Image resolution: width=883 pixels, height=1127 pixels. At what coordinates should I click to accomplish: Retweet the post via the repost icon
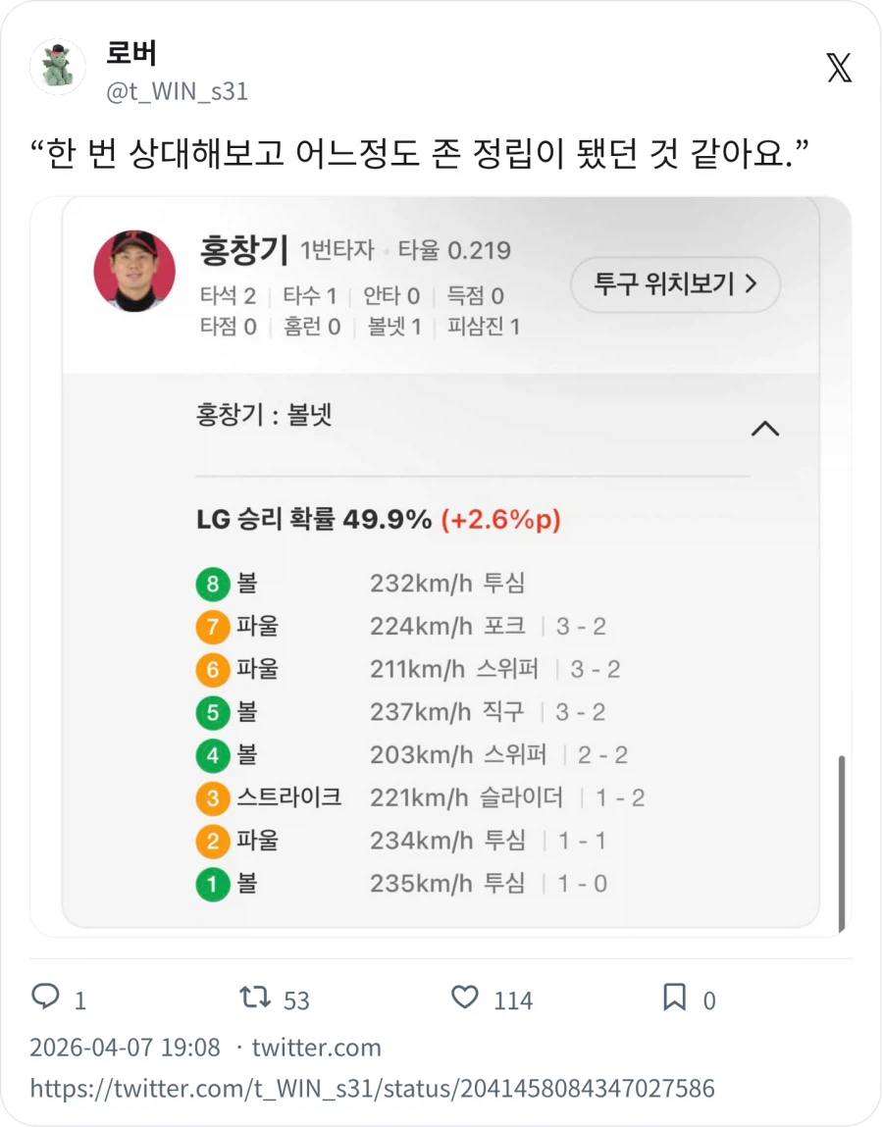coord(255,999)
